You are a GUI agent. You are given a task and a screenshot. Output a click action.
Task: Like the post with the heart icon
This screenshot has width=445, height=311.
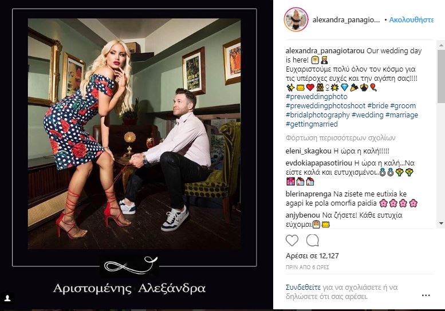coord(292,241)
